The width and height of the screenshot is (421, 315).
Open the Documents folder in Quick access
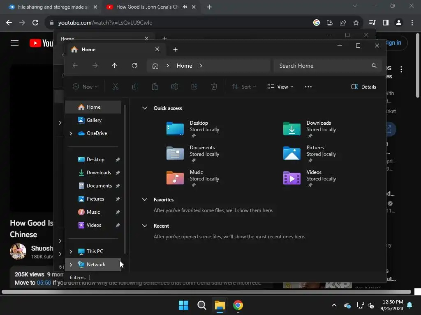pos(193,154)
